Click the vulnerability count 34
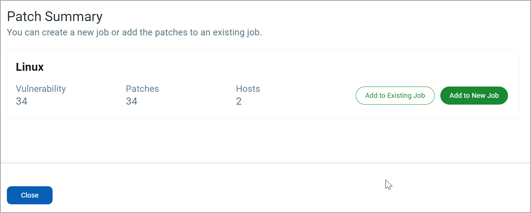The height and width of the screenshot is (213, 531). coord(22,101)
